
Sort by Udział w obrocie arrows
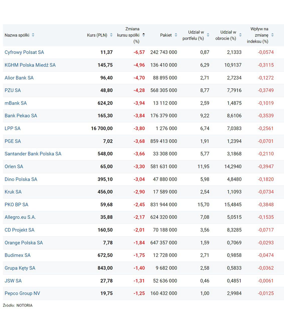coord(240,35)
